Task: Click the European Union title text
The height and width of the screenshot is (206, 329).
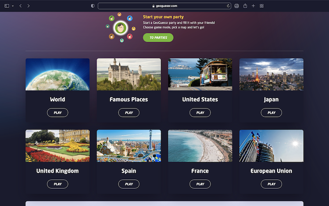Action: [271, 171]
